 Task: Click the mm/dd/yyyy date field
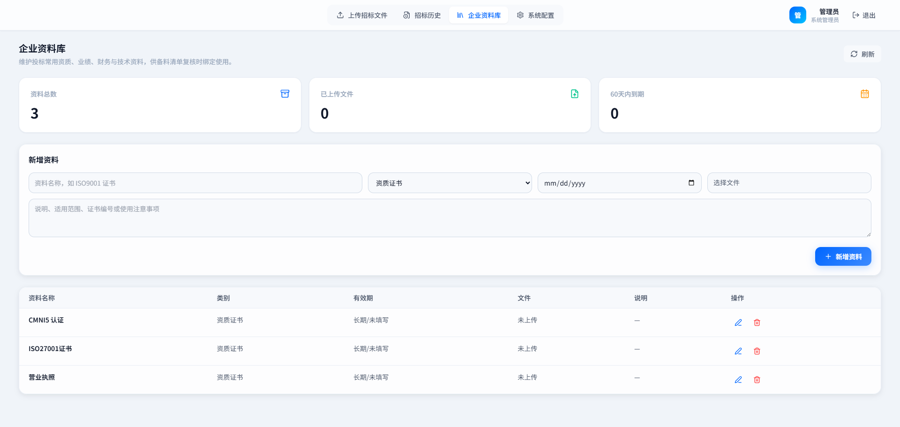[619, 183]
